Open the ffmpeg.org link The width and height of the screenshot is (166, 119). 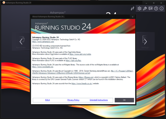click(86, 77)
